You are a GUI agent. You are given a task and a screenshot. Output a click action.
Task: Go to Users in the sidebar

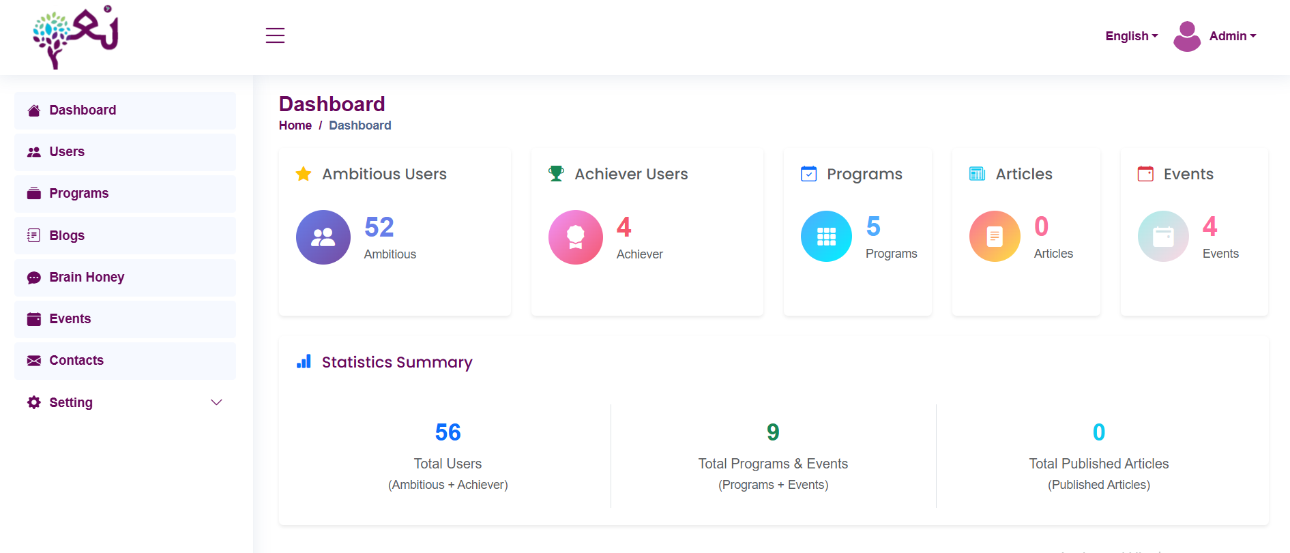click(x=126, y=152)
